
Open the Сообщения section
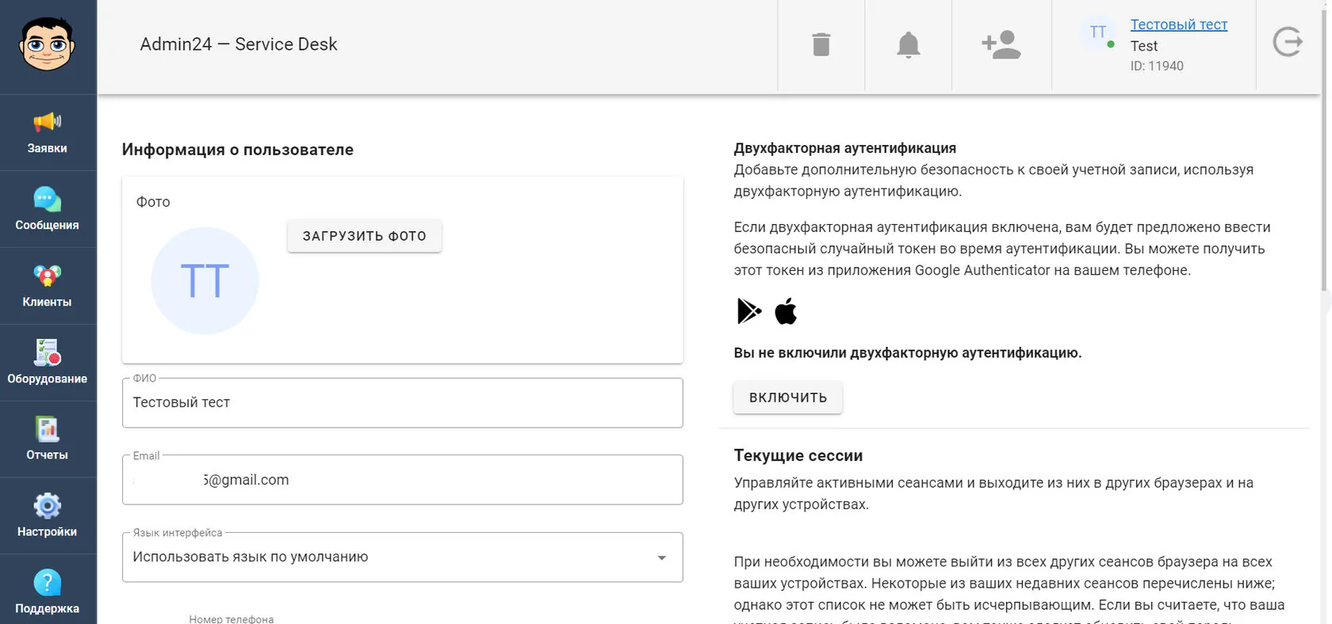pos(48,210)
